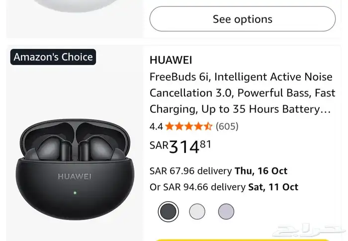The image size is (348, 241).
Task: Choose the white color swatch
Action: (197, 212)
